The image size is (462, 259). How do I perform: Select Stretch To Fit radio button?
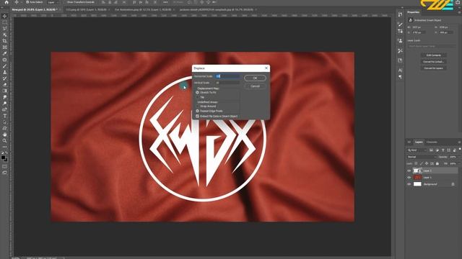197,93
